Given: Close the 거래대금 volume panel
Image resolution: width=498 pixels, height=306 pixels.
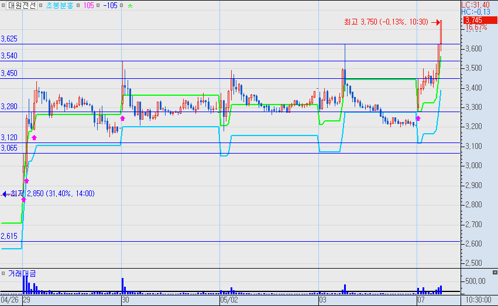Looking at the screenshot, I should click(495, 272).
